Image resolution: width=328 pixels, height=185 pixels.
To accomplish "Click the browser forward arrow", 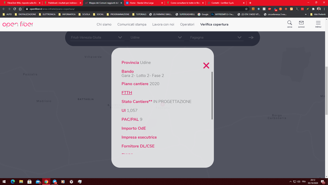I will pyautogui.click(x=9, y=9).
